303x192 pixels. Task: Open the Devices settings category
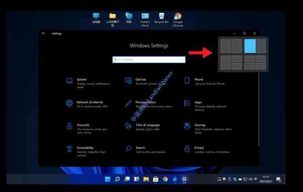tap(146, 81)
